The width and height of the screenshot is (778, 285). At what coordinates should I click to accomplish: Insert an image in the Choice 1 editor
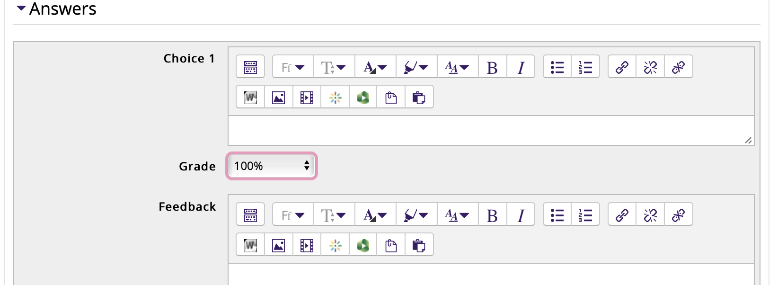pos(279,97)
